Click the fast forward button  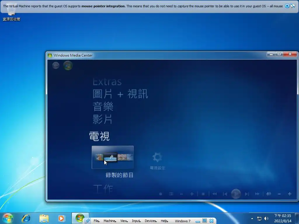click(257, 194)
